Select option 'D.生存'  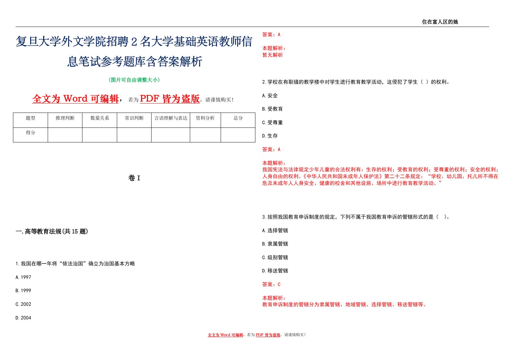[x=270, y=136]
